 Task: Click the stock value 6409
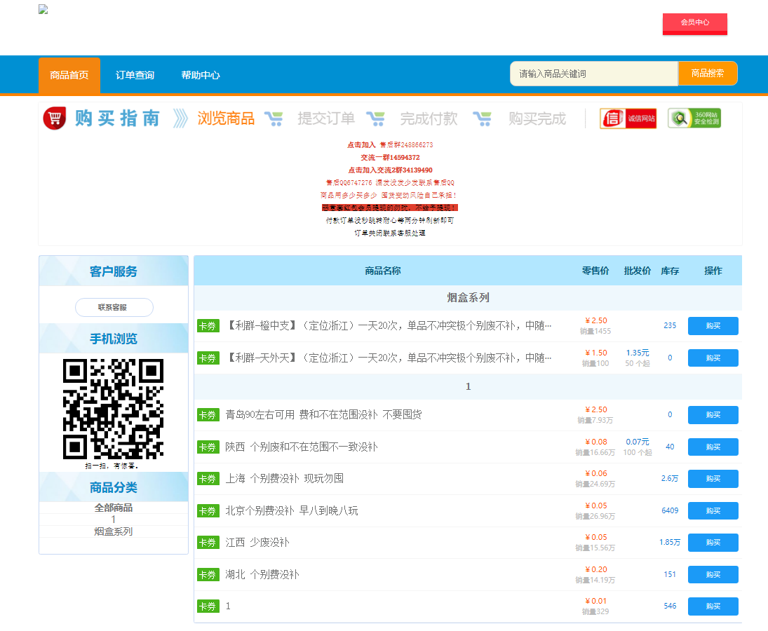(670, 510)
